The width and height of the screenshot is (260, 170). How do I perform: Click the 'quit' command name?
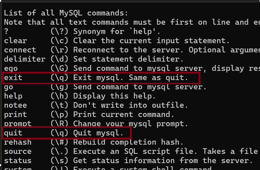click(x=13, y=133)
